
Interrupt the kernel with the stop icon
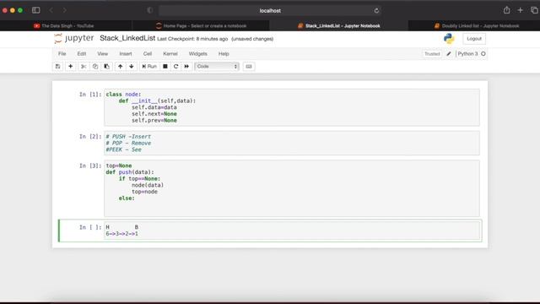[x=165, y=66]
